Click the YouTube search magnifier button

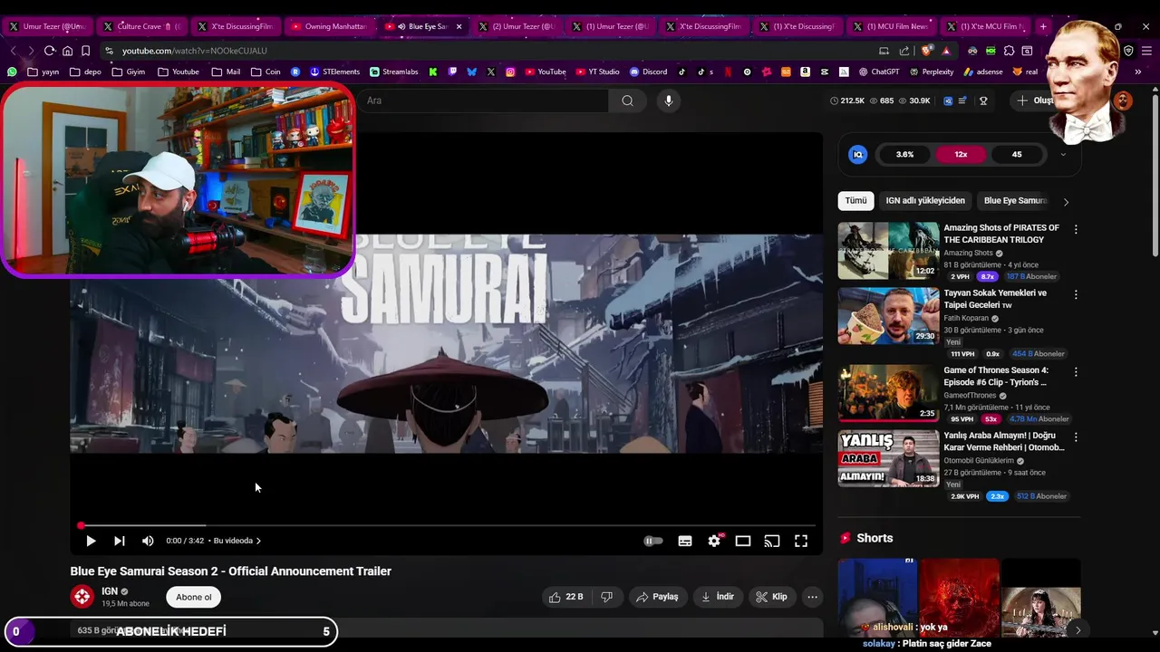click(627, 101)
